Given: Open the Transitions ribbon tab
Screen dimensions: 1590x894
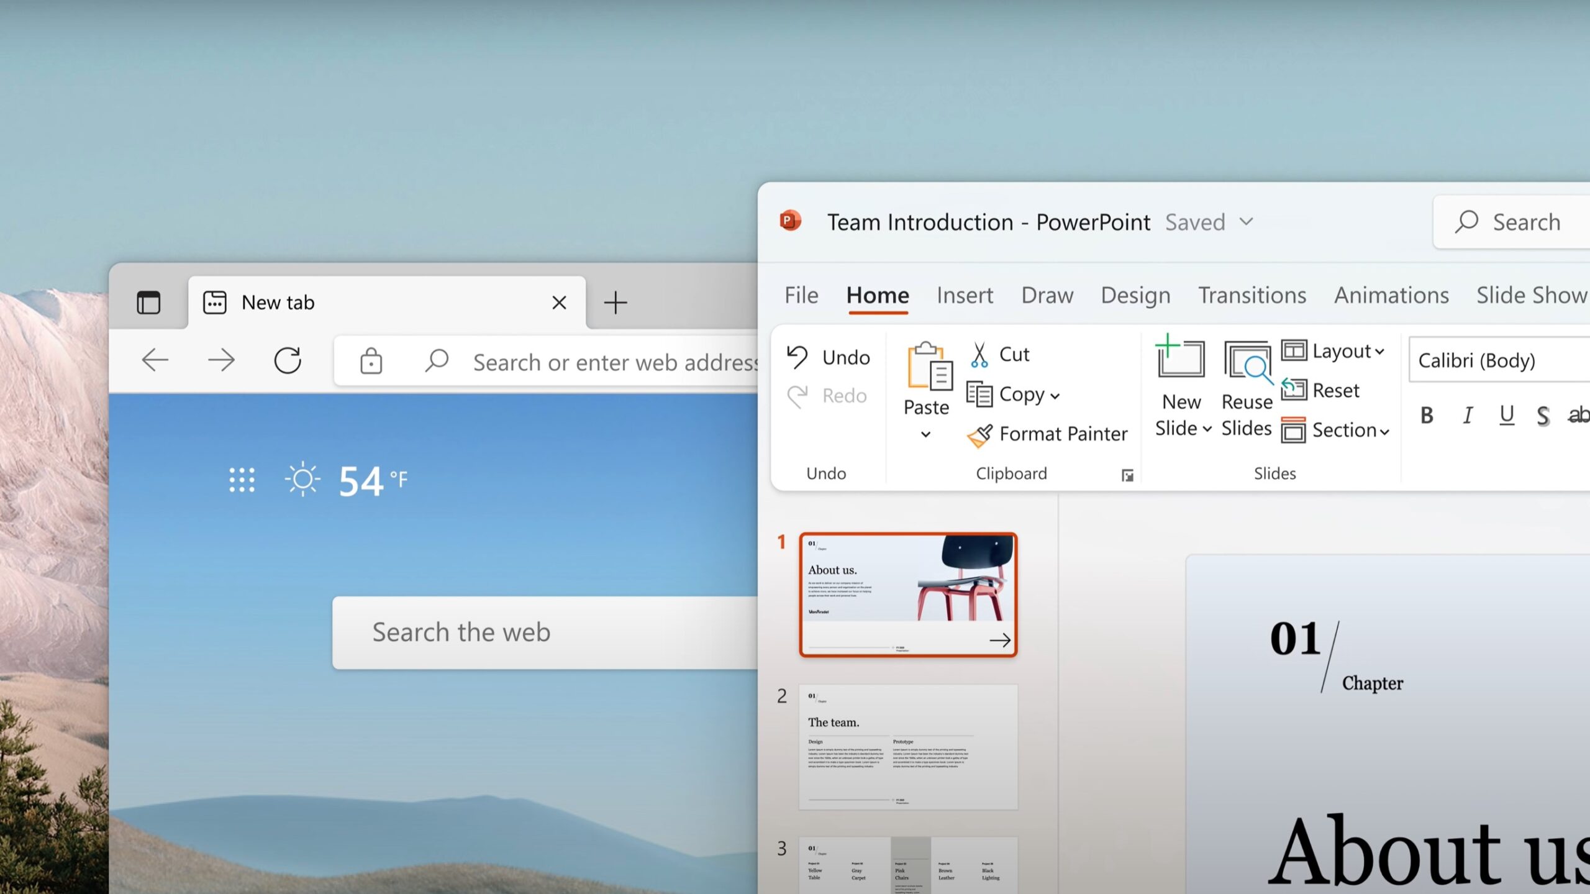Looking at the screenshot, I should tap(1252, 295).
